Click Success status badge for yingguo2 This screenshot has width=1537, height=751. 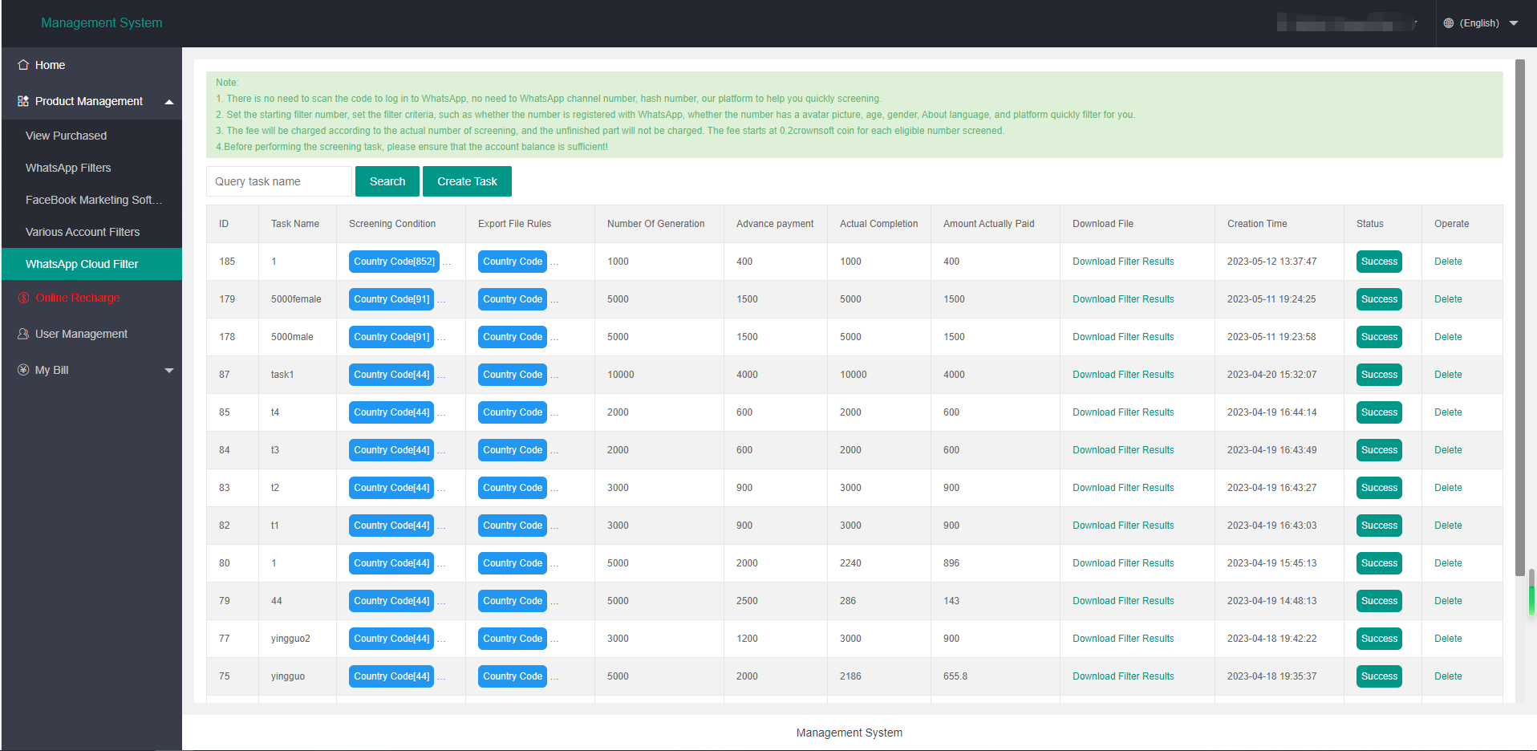click(1378, 639)
